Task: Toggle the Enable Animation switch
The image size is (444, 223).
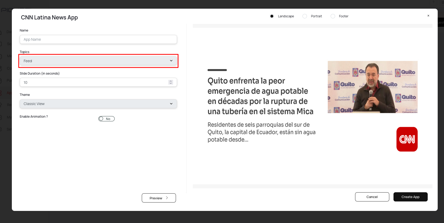Action: pyautogui.click(x=106, y=119)
